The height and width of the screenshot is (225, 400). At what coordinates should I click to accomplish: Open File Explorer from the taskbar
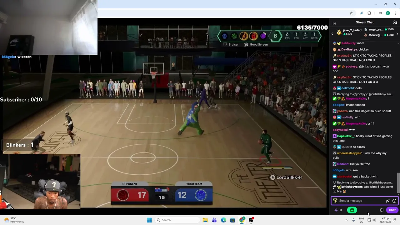coord(205,220)
